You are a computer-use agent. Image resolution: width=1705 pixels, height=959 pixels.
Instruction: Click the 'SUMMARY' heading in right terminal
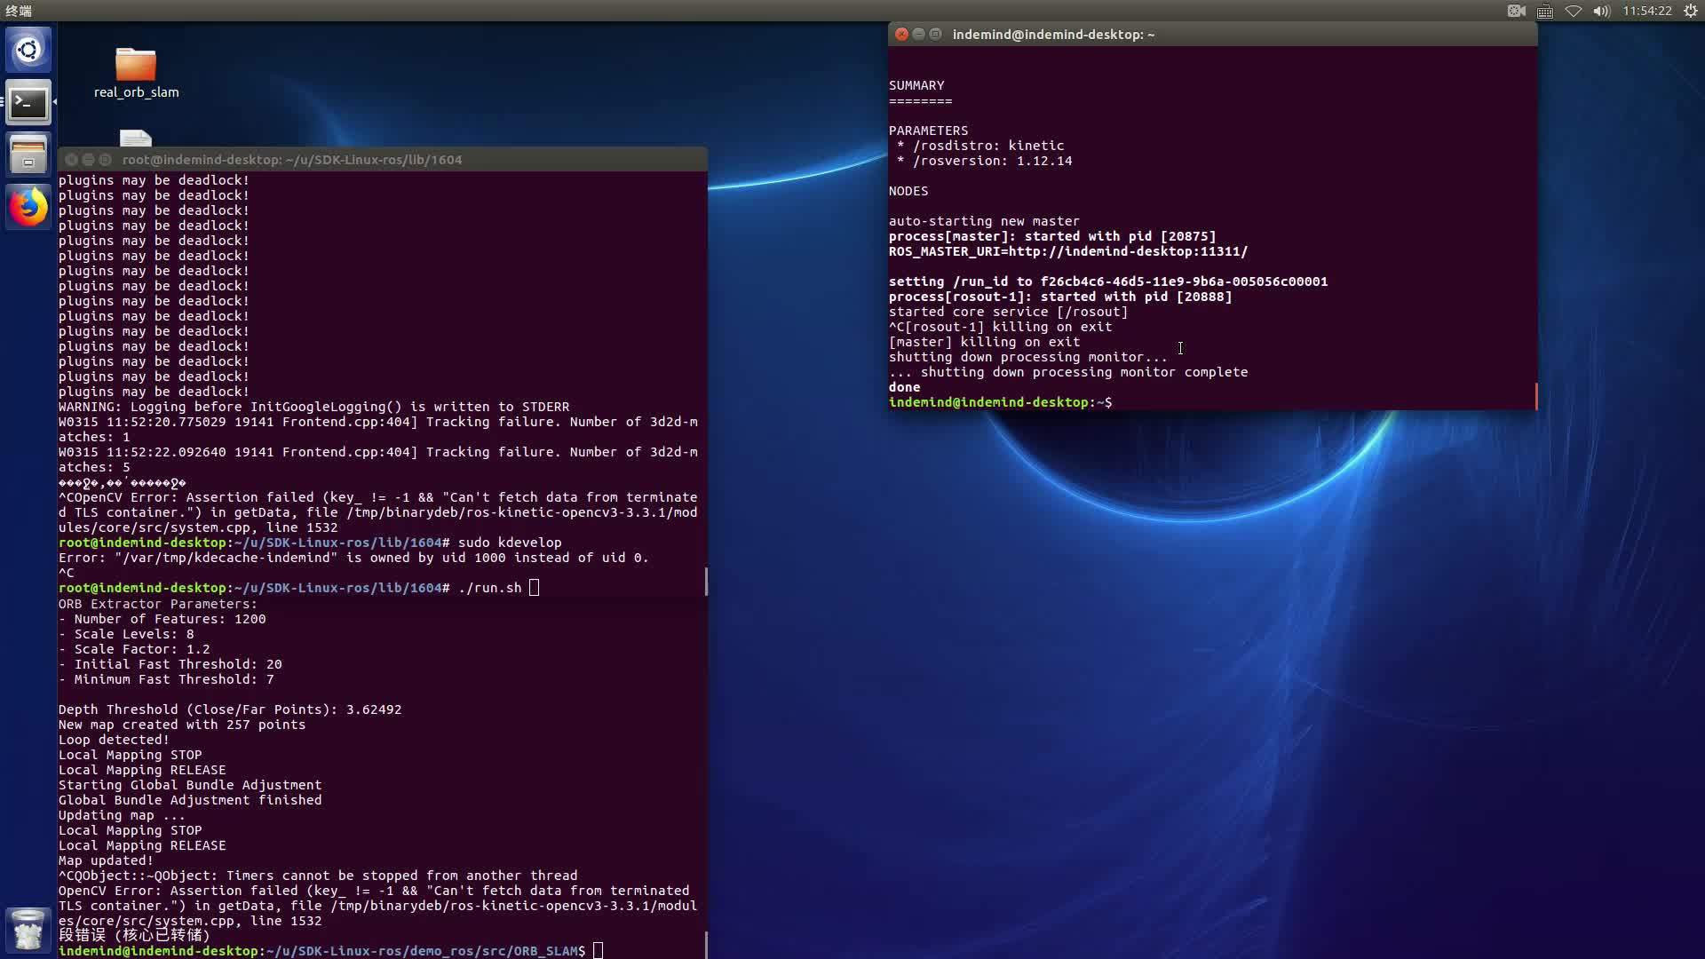click(x=916, y=85)
